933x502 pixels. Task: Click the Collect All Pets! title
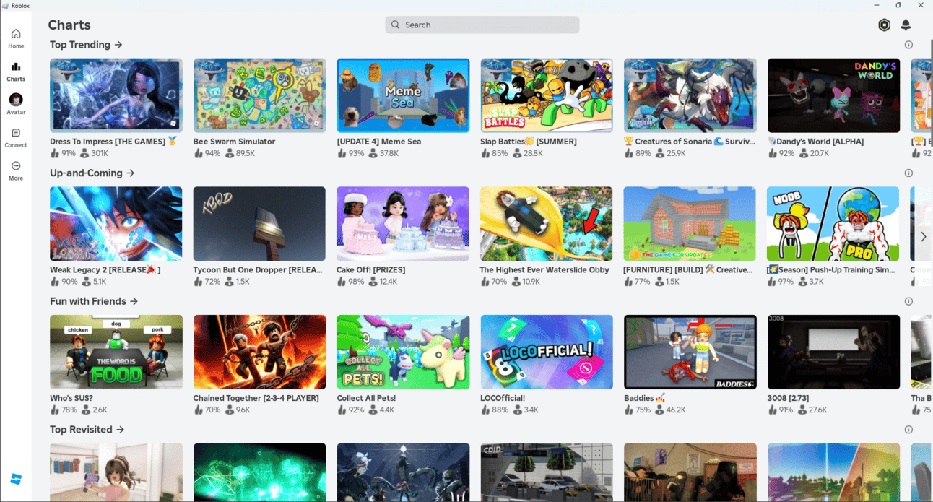coord(366,398)
